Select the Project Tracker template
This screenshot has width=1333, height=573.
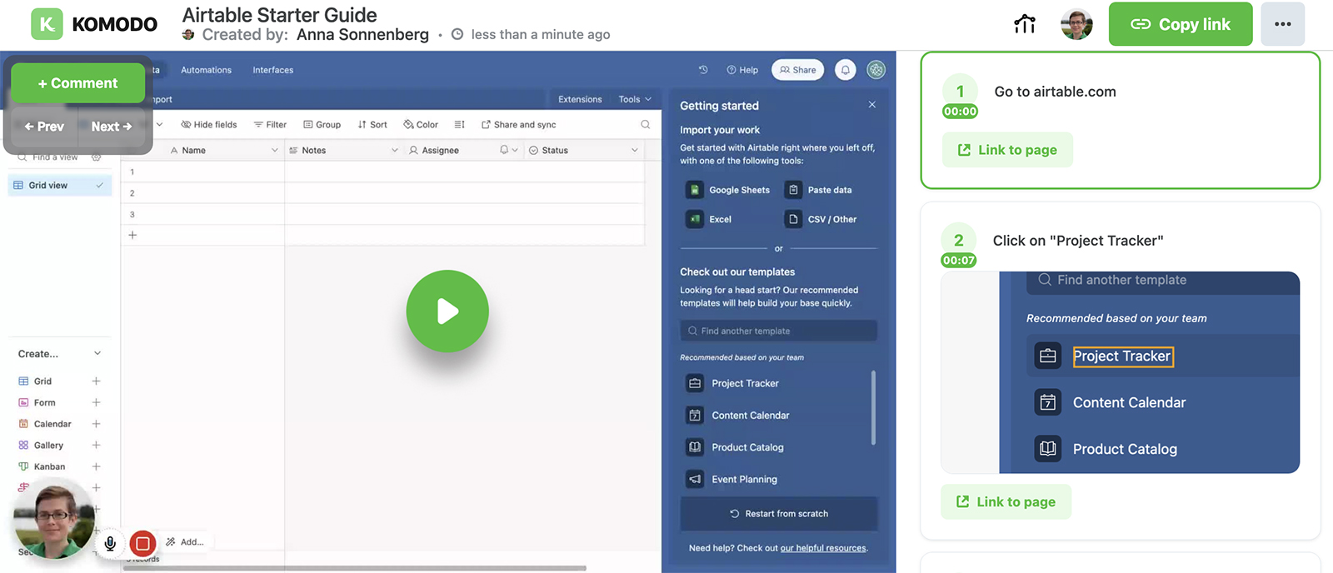[x=776, y=384]
